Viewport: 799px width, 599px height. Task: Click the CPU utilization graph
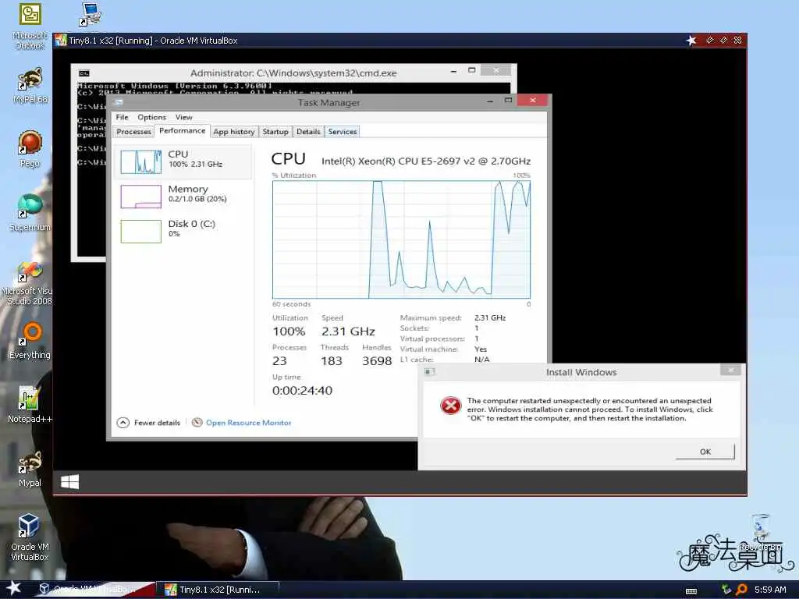402,239
